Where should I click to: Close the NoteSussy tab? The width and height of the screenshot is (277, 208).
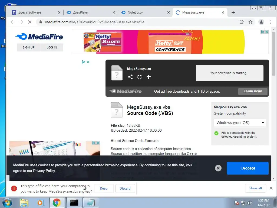click(168, 12)
